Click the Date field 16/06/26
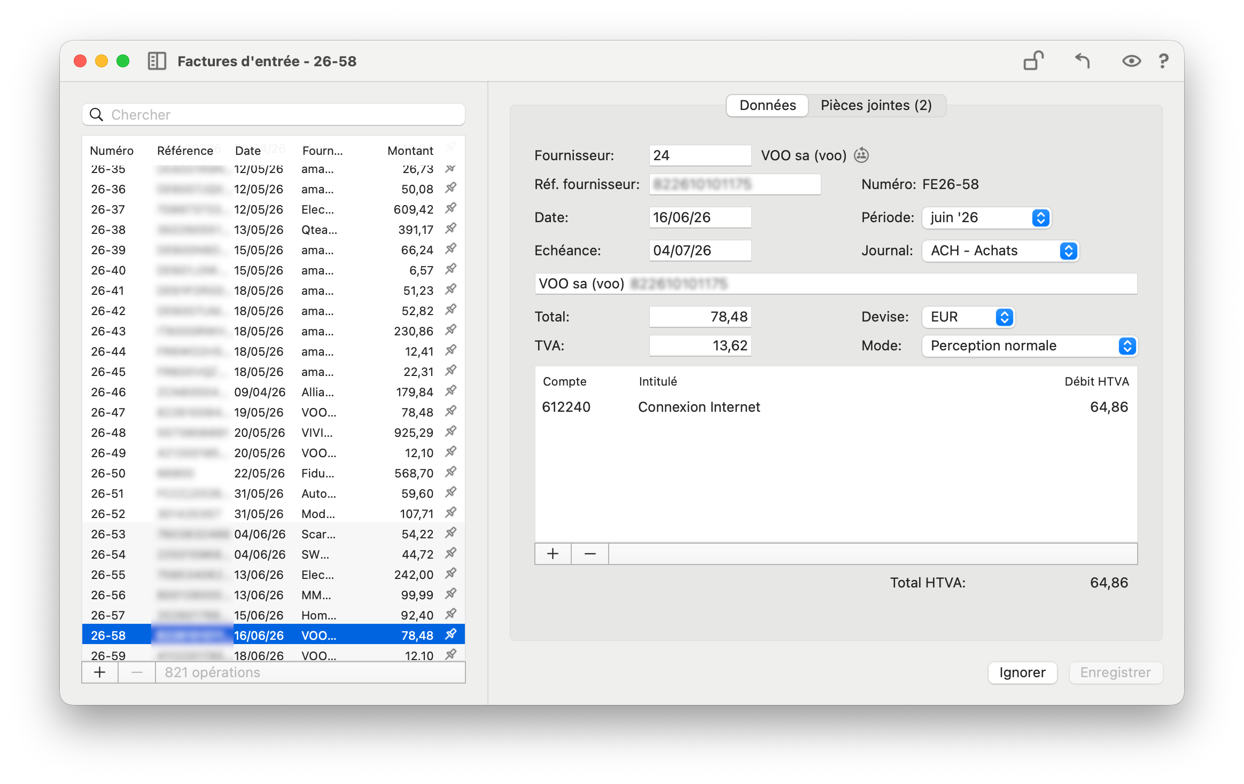Screen dimensions: 1244x784 click(x=700, y=217)
